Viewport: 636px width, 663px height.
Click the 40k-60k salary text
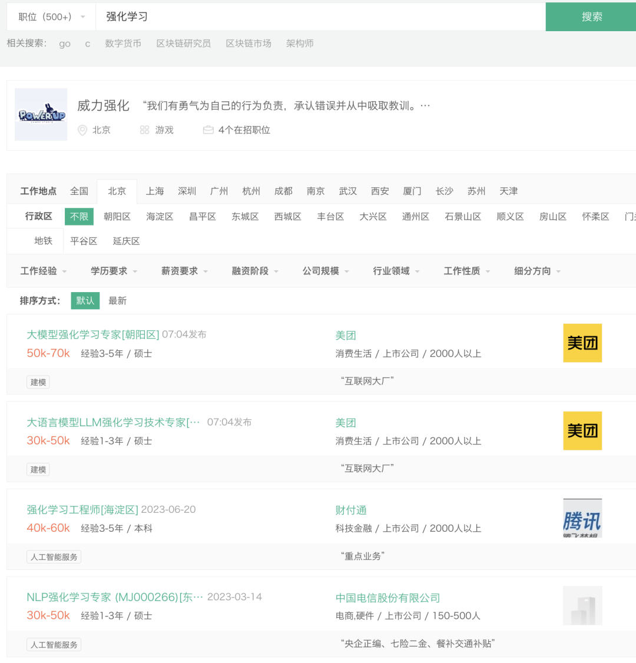pos(48,528)
